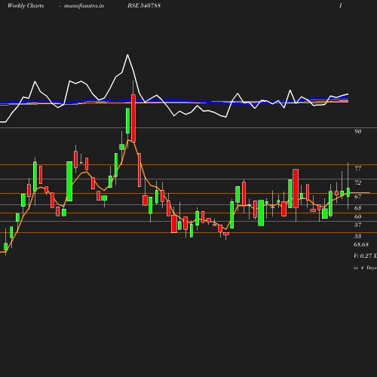This screenshot has height=377, width=377.
Task: Click the price level label 57
Action: (x=358, y=225)
